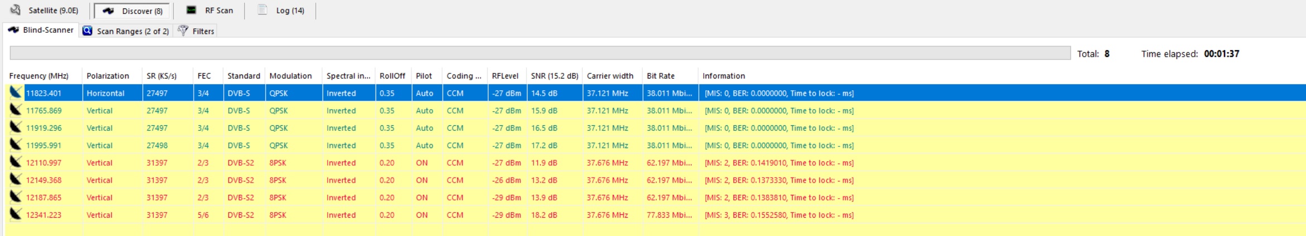Open Scan Ranges (2 of 2) sub-tab
This screenshot has height=236, width=1306.
(x=126, y=31)
